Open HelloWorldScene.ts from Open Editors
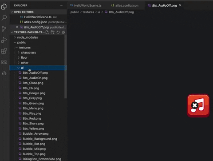 click(x=38, y=17)
